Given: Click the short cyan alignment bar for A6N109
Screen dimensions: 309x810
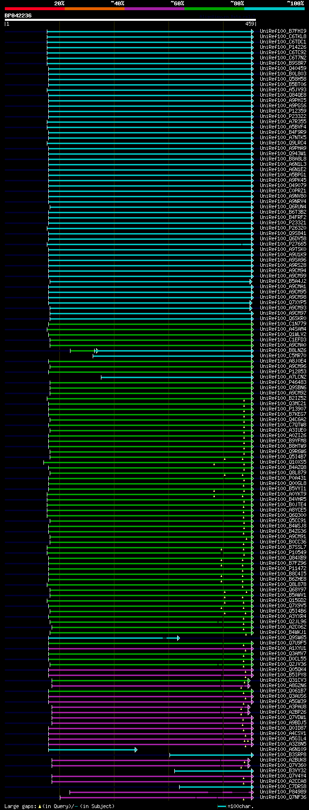Looking at the screenshot, I should pyautogui.click(x=93, y=750).
